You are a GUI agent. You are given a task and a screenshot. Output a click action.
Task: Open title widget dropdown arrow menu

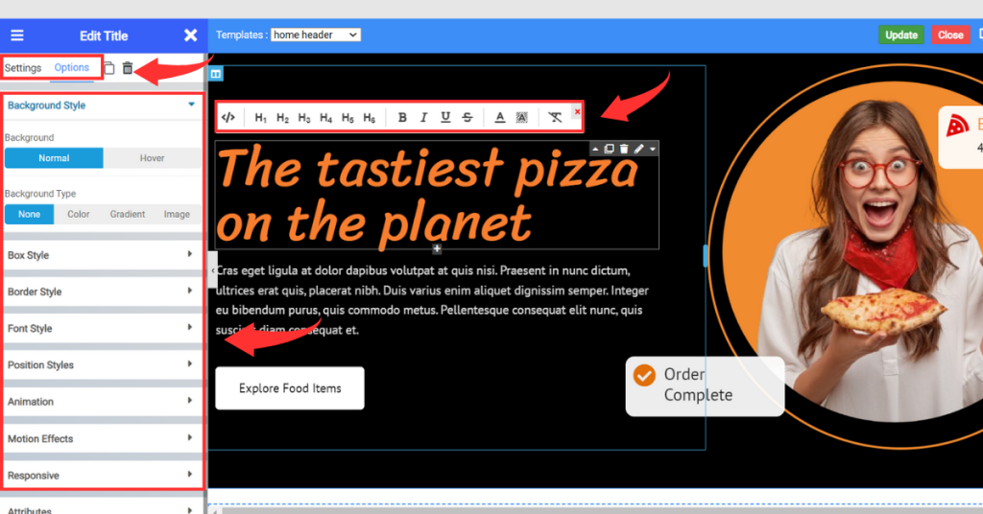(653, 149)
